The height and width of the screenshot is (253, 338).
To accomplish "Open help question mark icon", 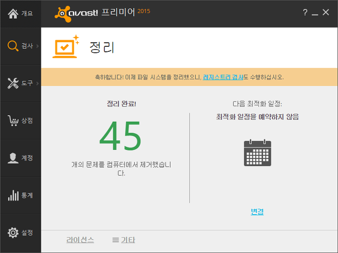I will [305, 13].
